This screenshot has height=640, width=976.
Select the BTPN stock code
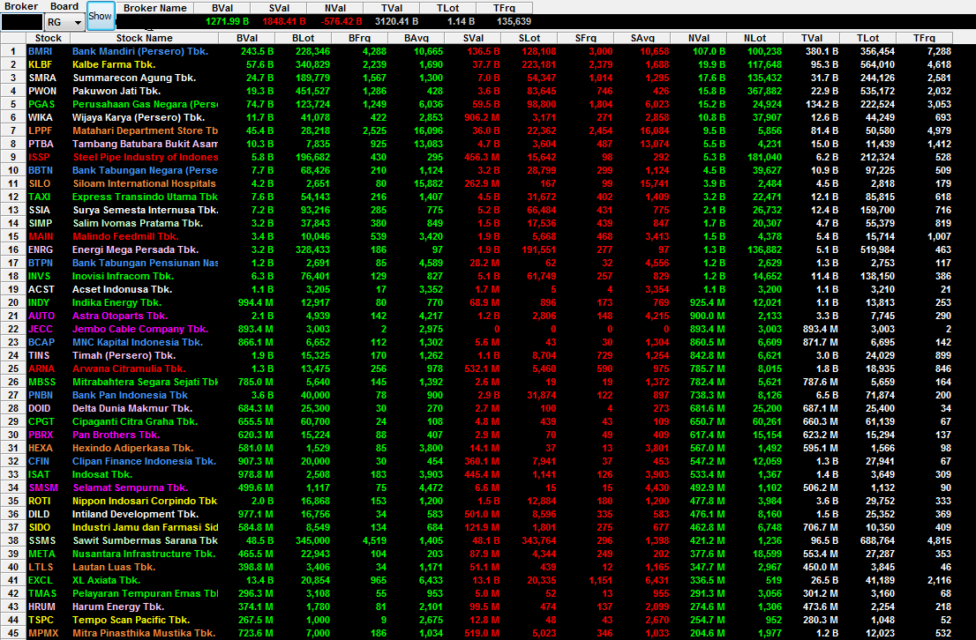[41, 263]
